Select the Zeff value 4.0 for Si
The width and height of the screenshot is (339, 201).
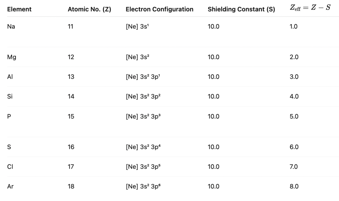pyautogui.click(x=294, y=97)
